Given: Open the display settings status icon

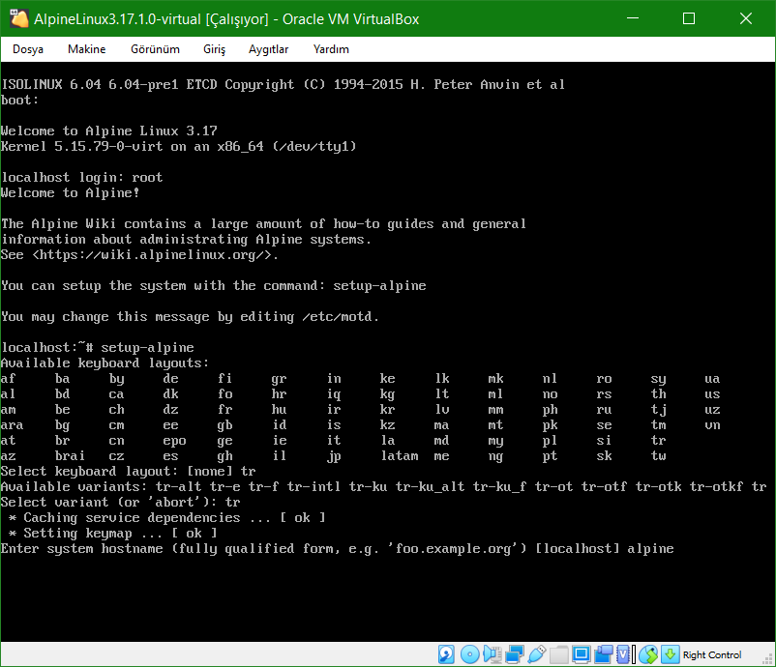Looking at the screenshot, I should pos(581,654).
